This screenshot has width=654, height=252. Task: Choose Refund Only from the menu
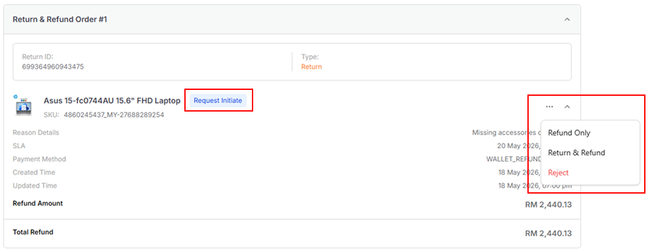pyautogui.click(x=569, y=133)
